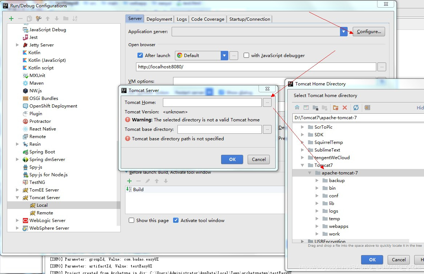The height and width of the screenshot is (274, 424).
Task: Select Spring Boot configuration type
Action: pyautogui.click(x=42, y=152)
